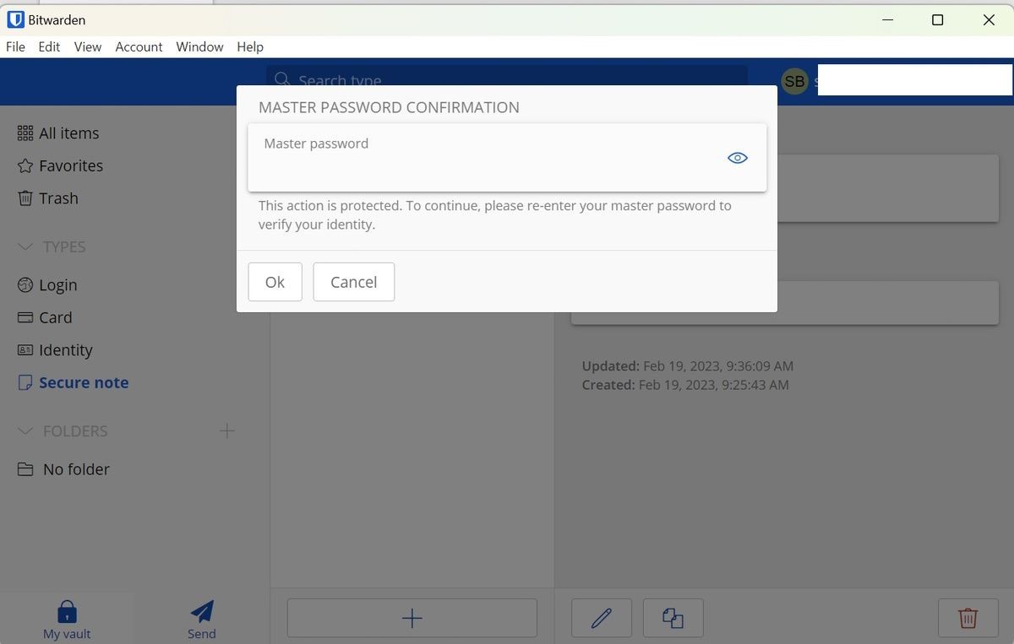Add a new item with plus button
This screenshot has width=1014, height=644.
(x=412, y=618)
